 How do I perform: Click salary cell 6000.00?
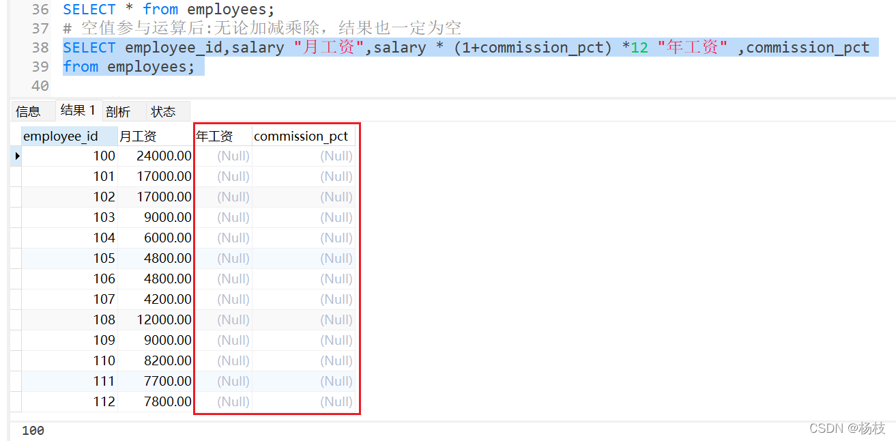[x=156, y=238]
